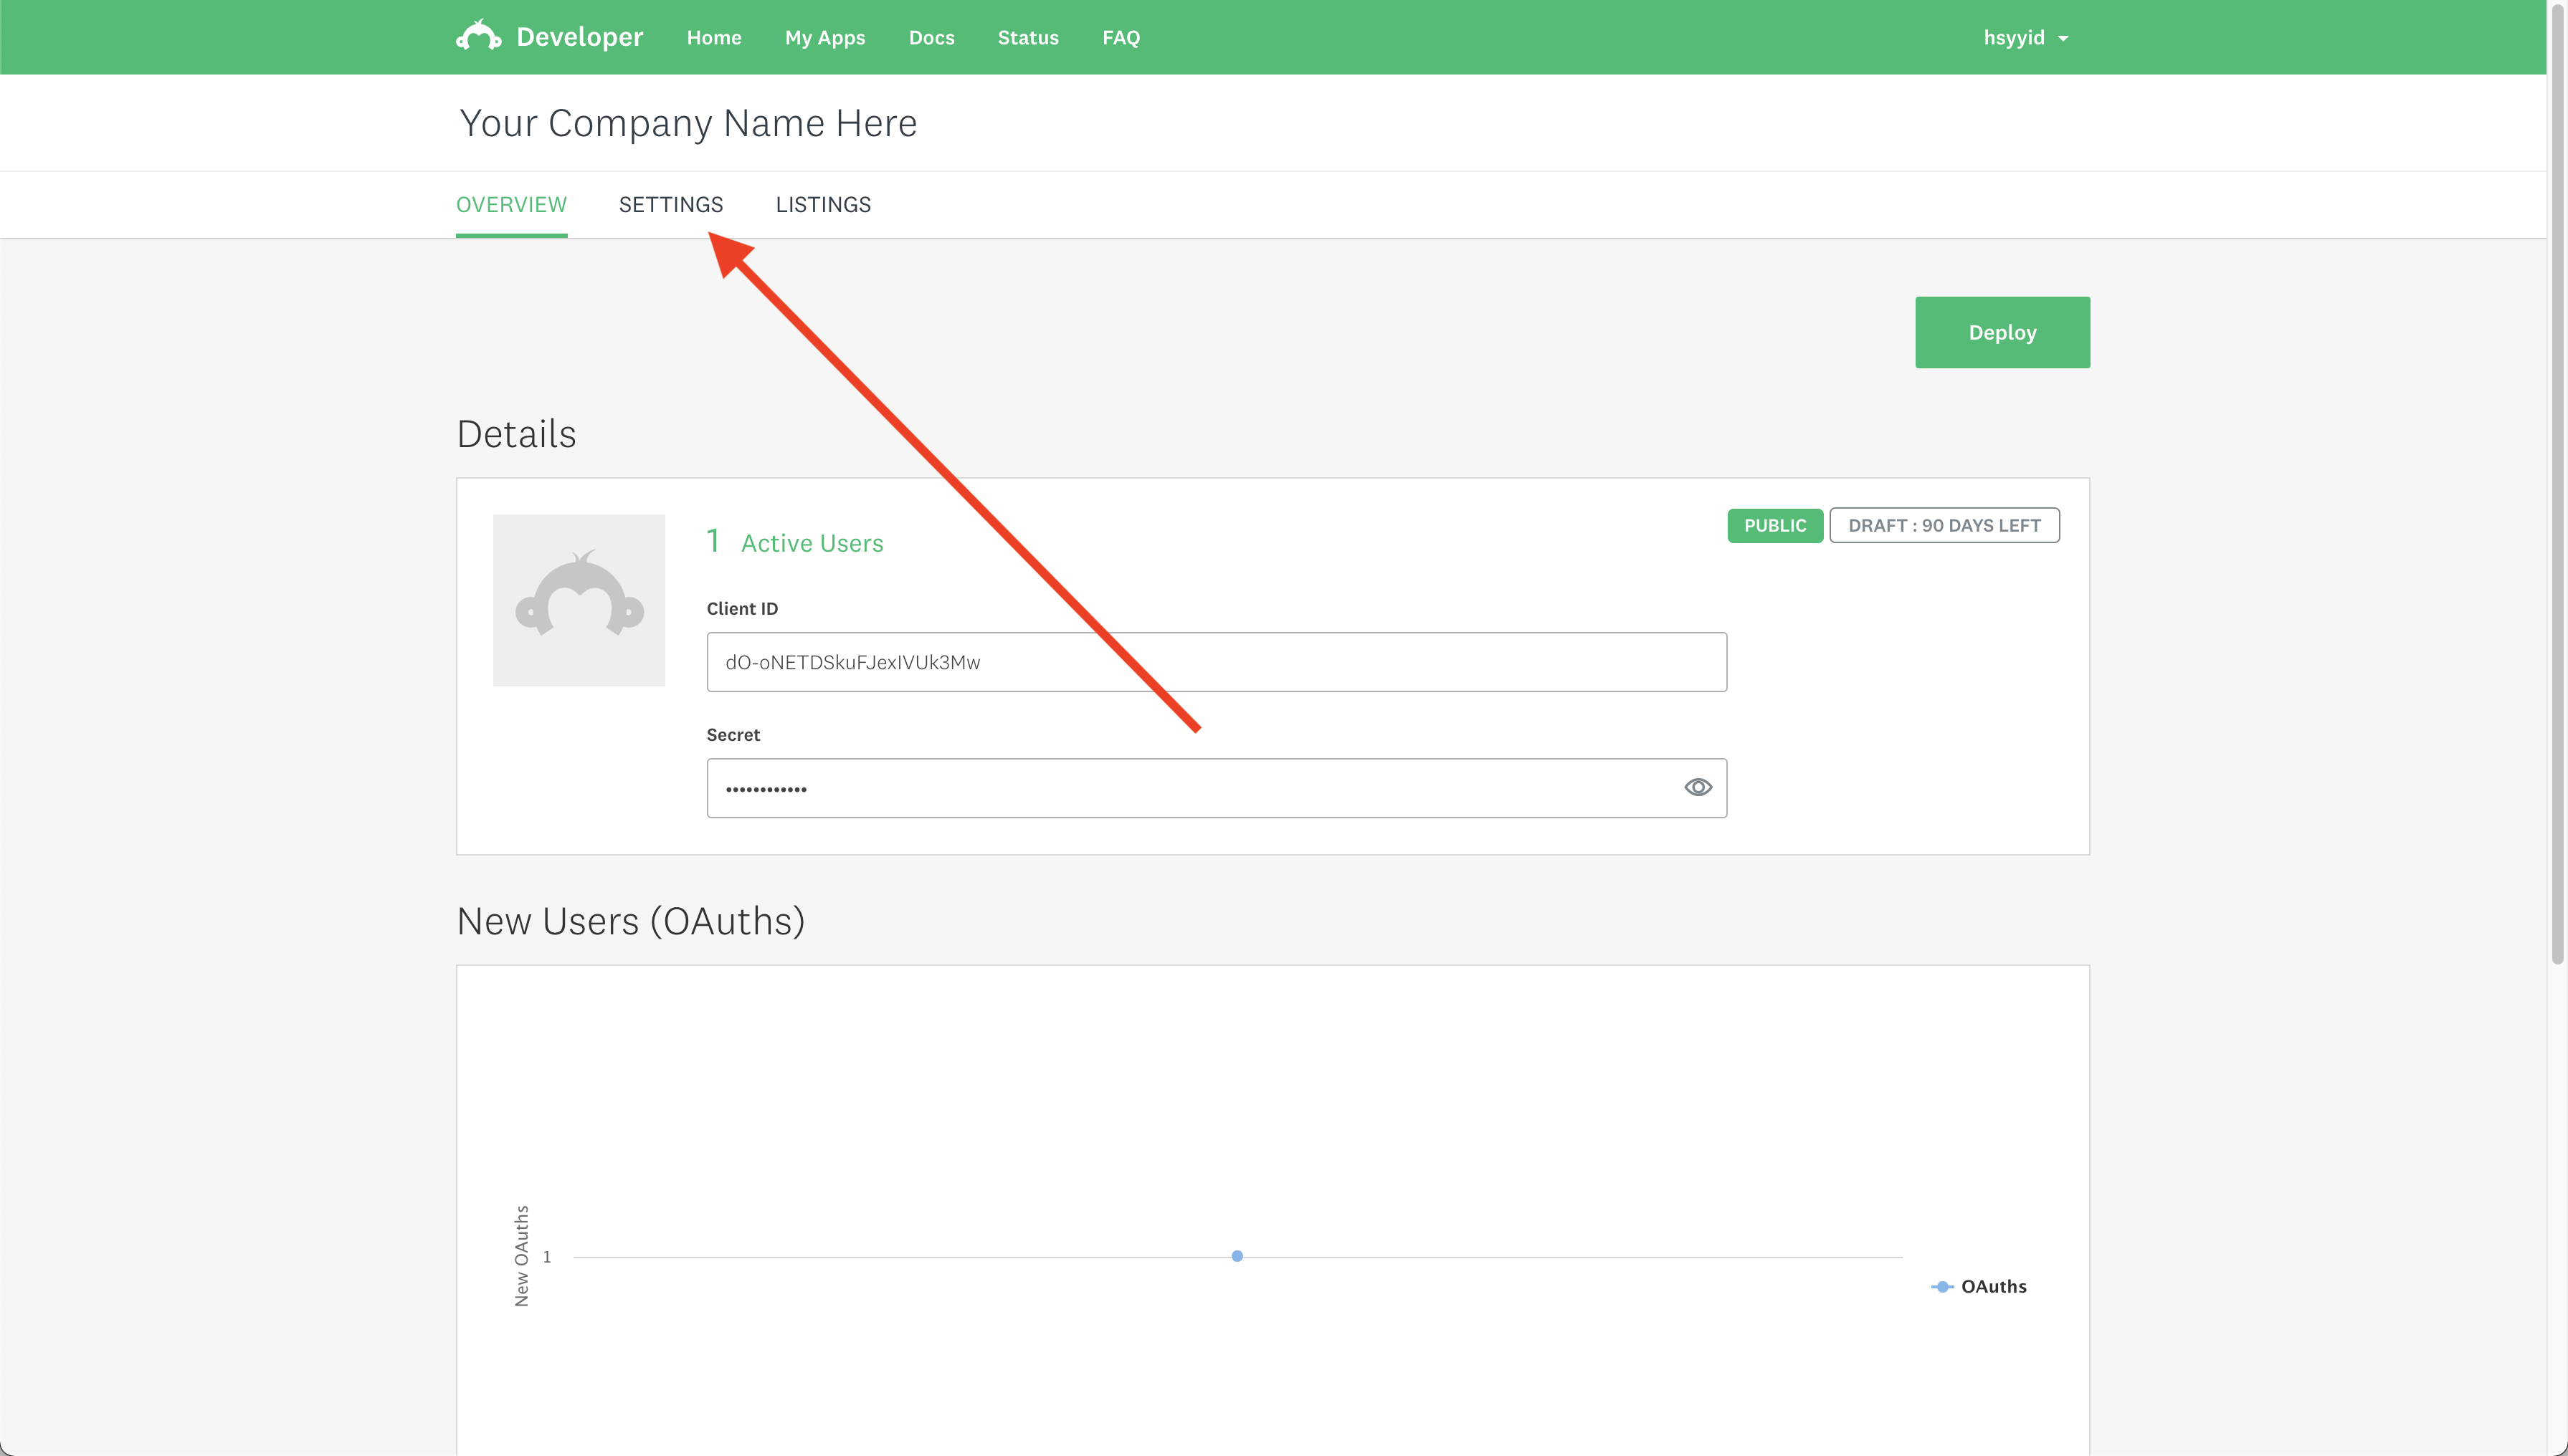Image resolution: width=2568 pixels, height=1456 pixels.
Task: Reveal the Secret with eye icon
Action: (1698, 788)
